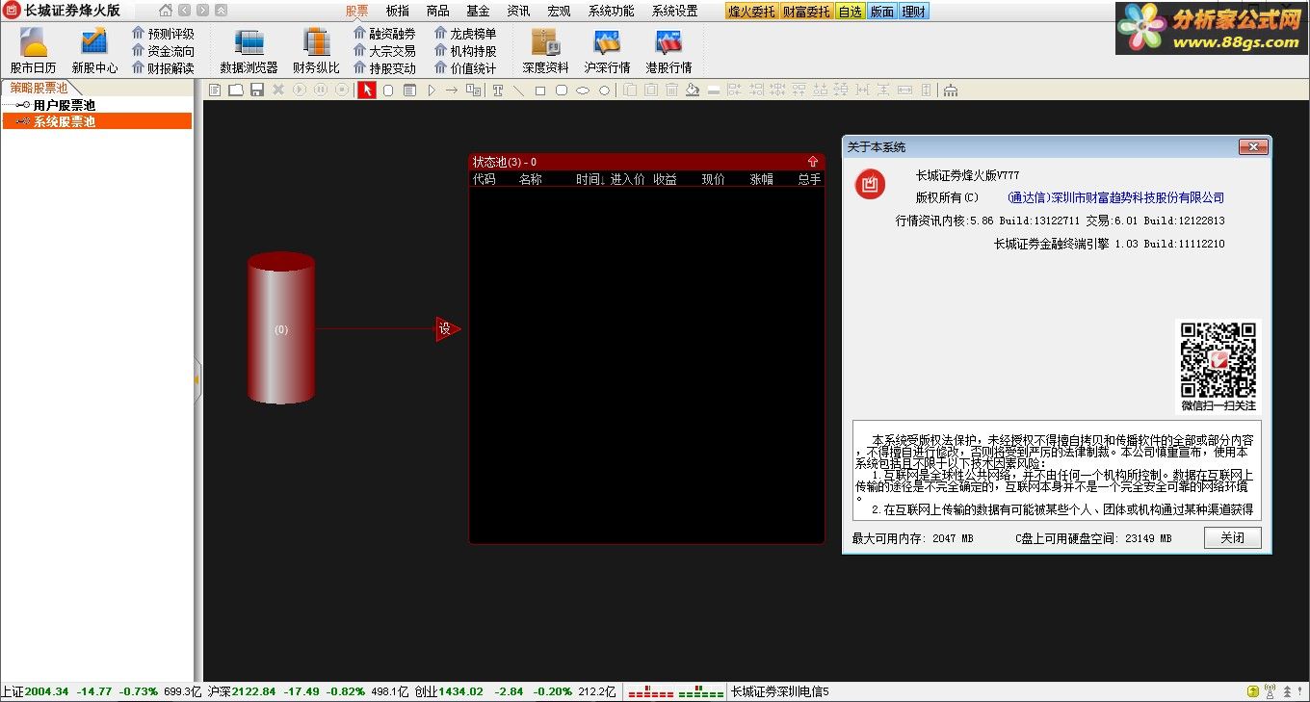The height and width of the screenshot is (702, 1310).
Task: Click the WeChat QR code image
Action: coord(1218,360)
